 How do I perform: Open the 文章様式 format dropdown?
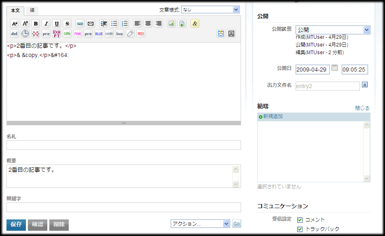click(210, 9)
